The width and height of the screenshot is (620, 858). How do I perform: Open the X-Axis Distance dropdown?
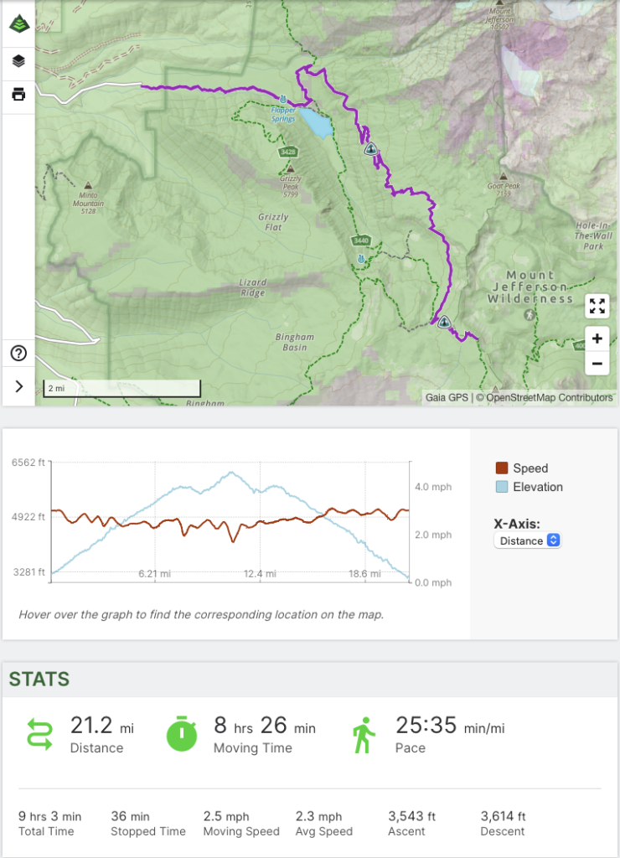coord(528,540)
